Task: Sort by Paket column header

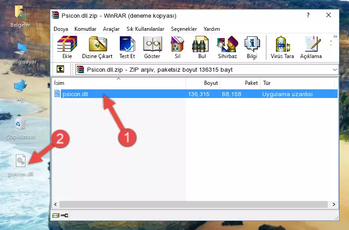Action: click(x=240, y=83)
